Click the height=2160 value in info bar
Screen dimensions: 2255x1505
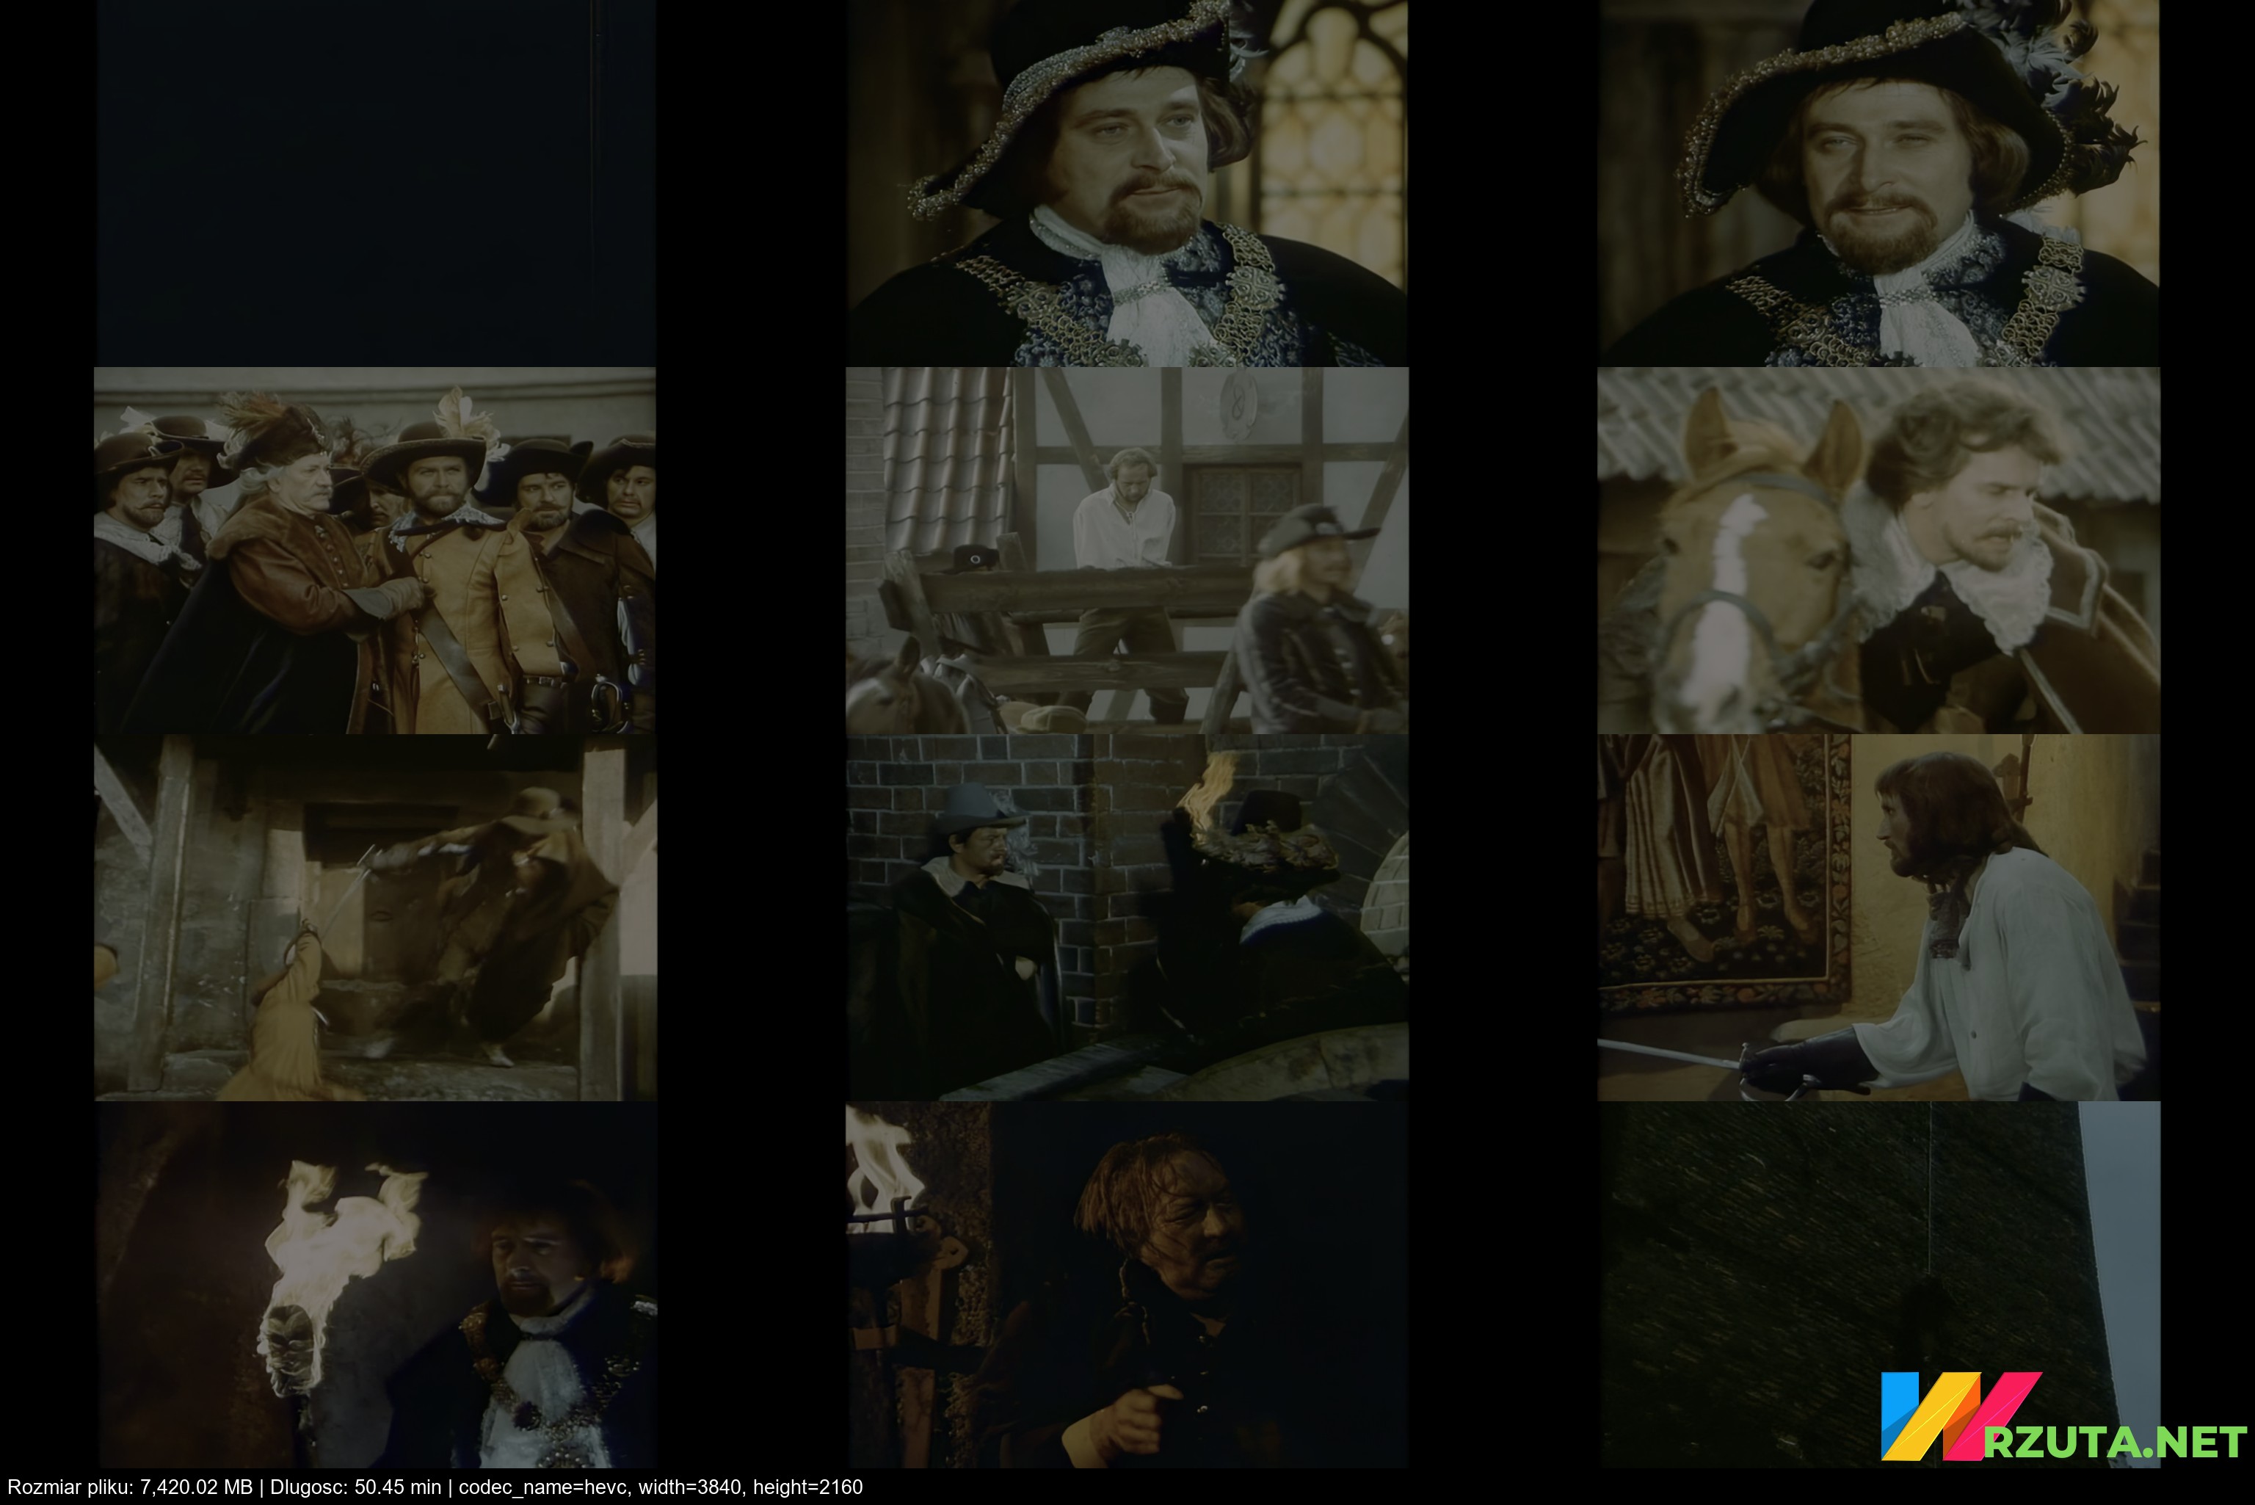pos(807,1487)
